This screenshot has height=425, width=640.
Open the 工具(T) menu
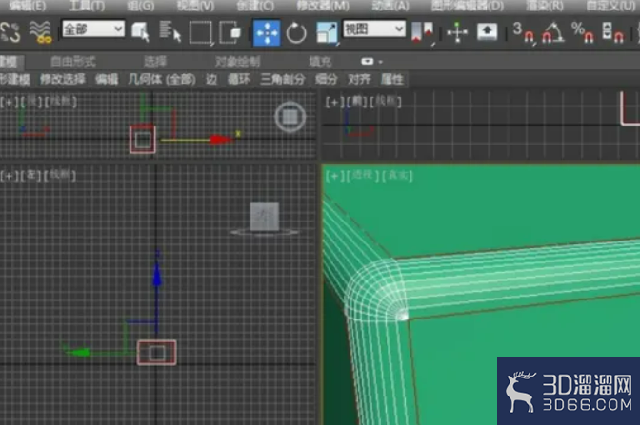click(x=87, y=6)
